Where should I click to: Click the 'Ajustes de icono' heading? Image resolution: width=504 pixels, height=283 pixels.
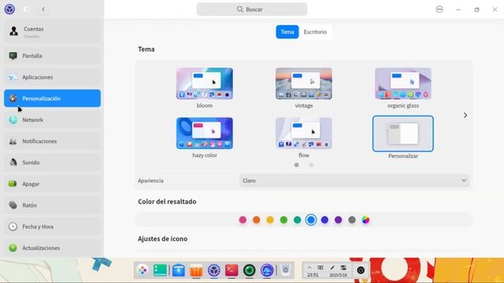(163, 239)
